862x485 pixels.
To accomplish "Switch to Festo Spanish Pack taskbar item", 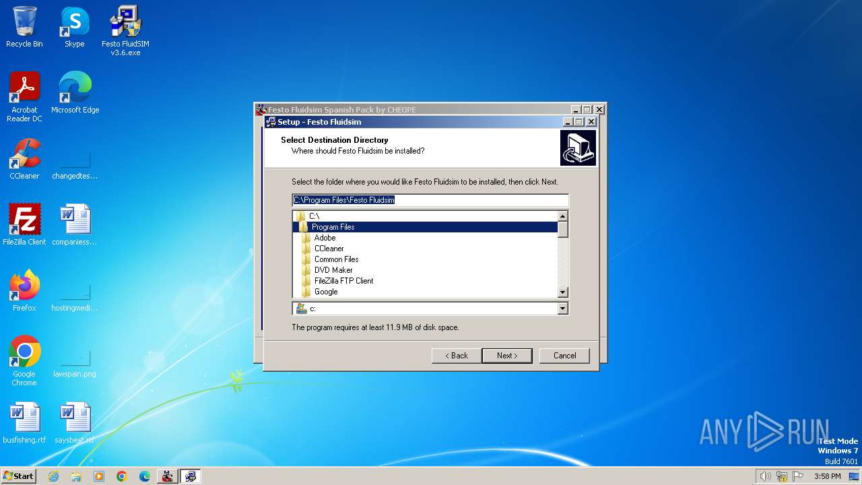I will 167,476.
